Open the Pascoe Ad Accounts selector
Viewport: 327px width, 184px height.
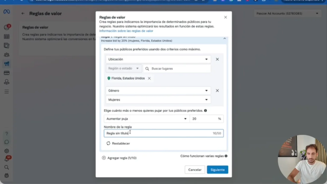[287, 13]
